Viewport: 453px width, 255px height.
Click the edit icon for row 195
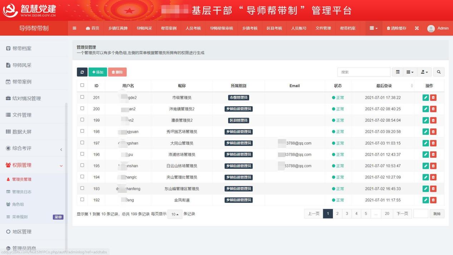point(425,166)
